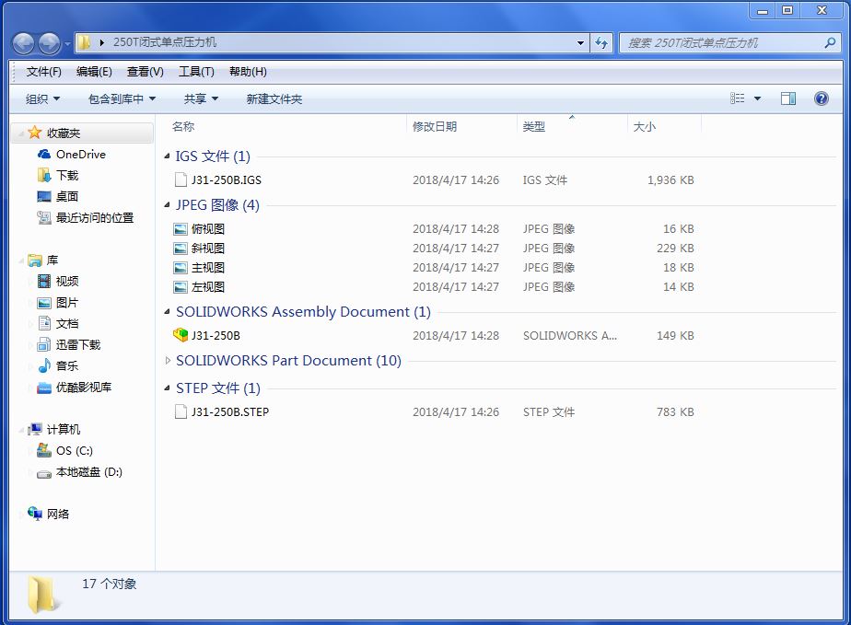
Task: Expand the SOLIDWORKS Part Document group
Action: click(x=167, y=361)
